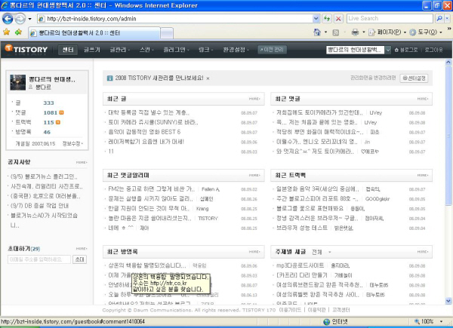Click the 초대 invite button
The width and height of the screenshot is (453, 328).
pyautogui.click(x=79, y=259)
